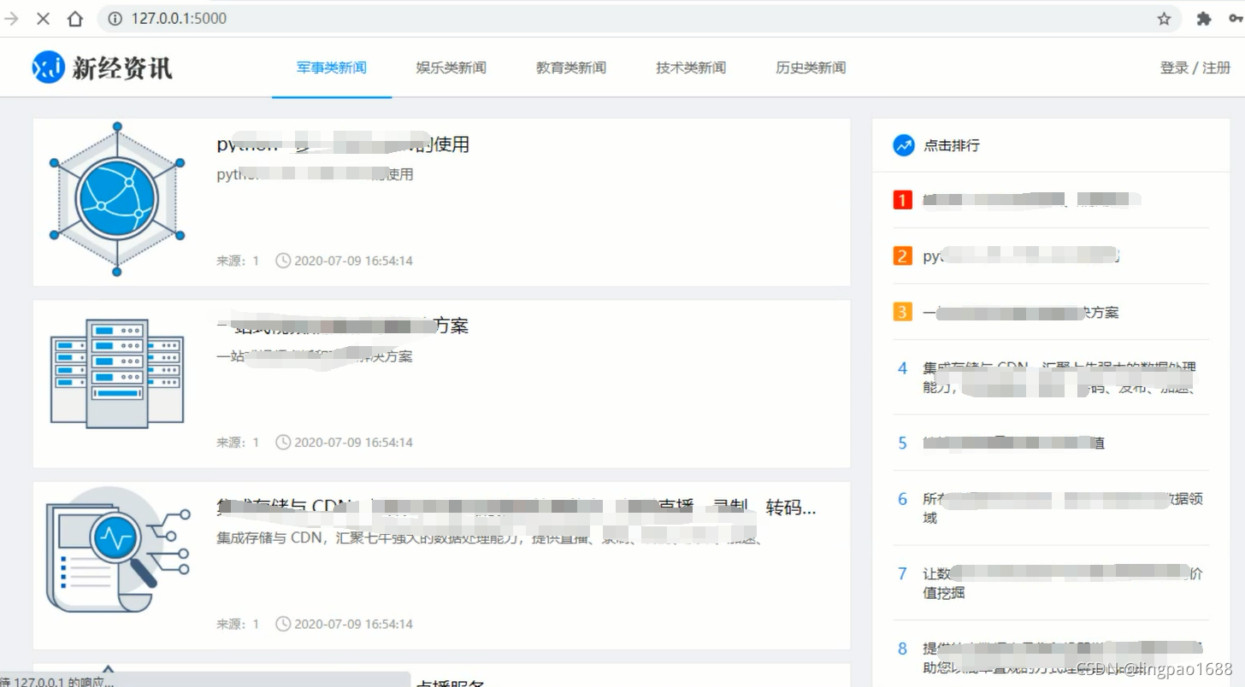Switch to the 教育类新闻 tab

click(571, 68)
